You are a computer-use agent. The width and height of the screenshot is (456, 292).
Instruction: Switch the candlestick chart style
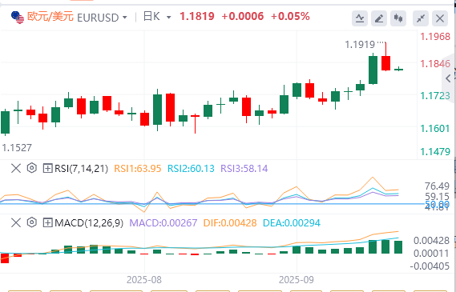pyautogui.click(x=398, y=18)
